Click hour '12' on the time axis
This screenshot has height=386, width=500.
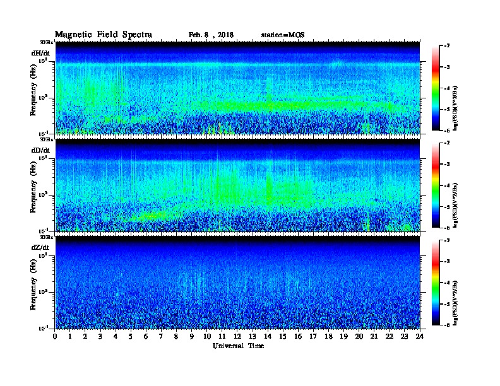[237, 337]
